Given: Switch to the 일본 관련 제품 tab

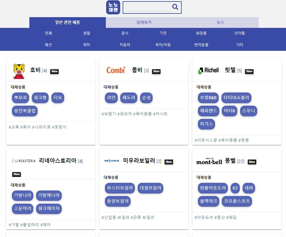Looking at the screenshot, I should [x=68, y=22].
